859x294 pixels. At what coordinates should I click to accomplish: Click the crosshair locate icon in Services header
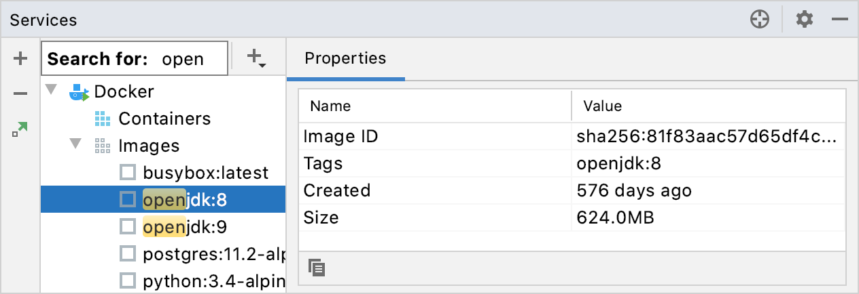pyautogui.click(x=759, y=20)
